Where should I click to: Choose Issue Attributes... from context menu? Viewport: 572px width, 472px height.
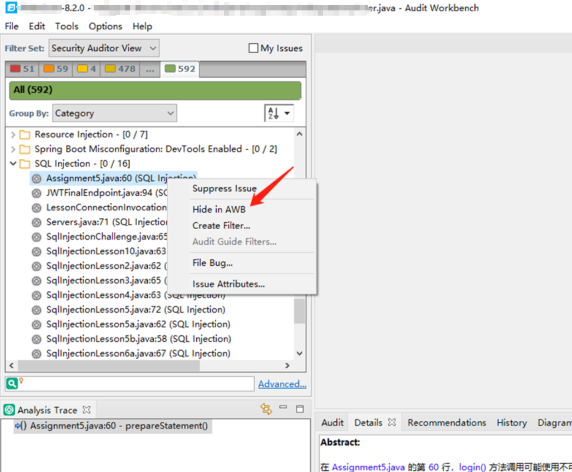[229, 284]
